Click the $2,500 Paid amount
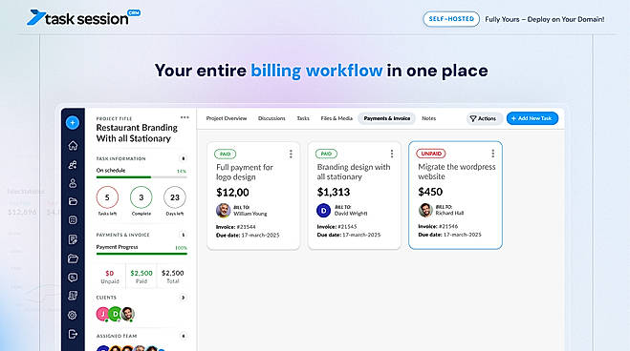Image resolution: width=630 pixels, height=351 pixels. [141, 273]
